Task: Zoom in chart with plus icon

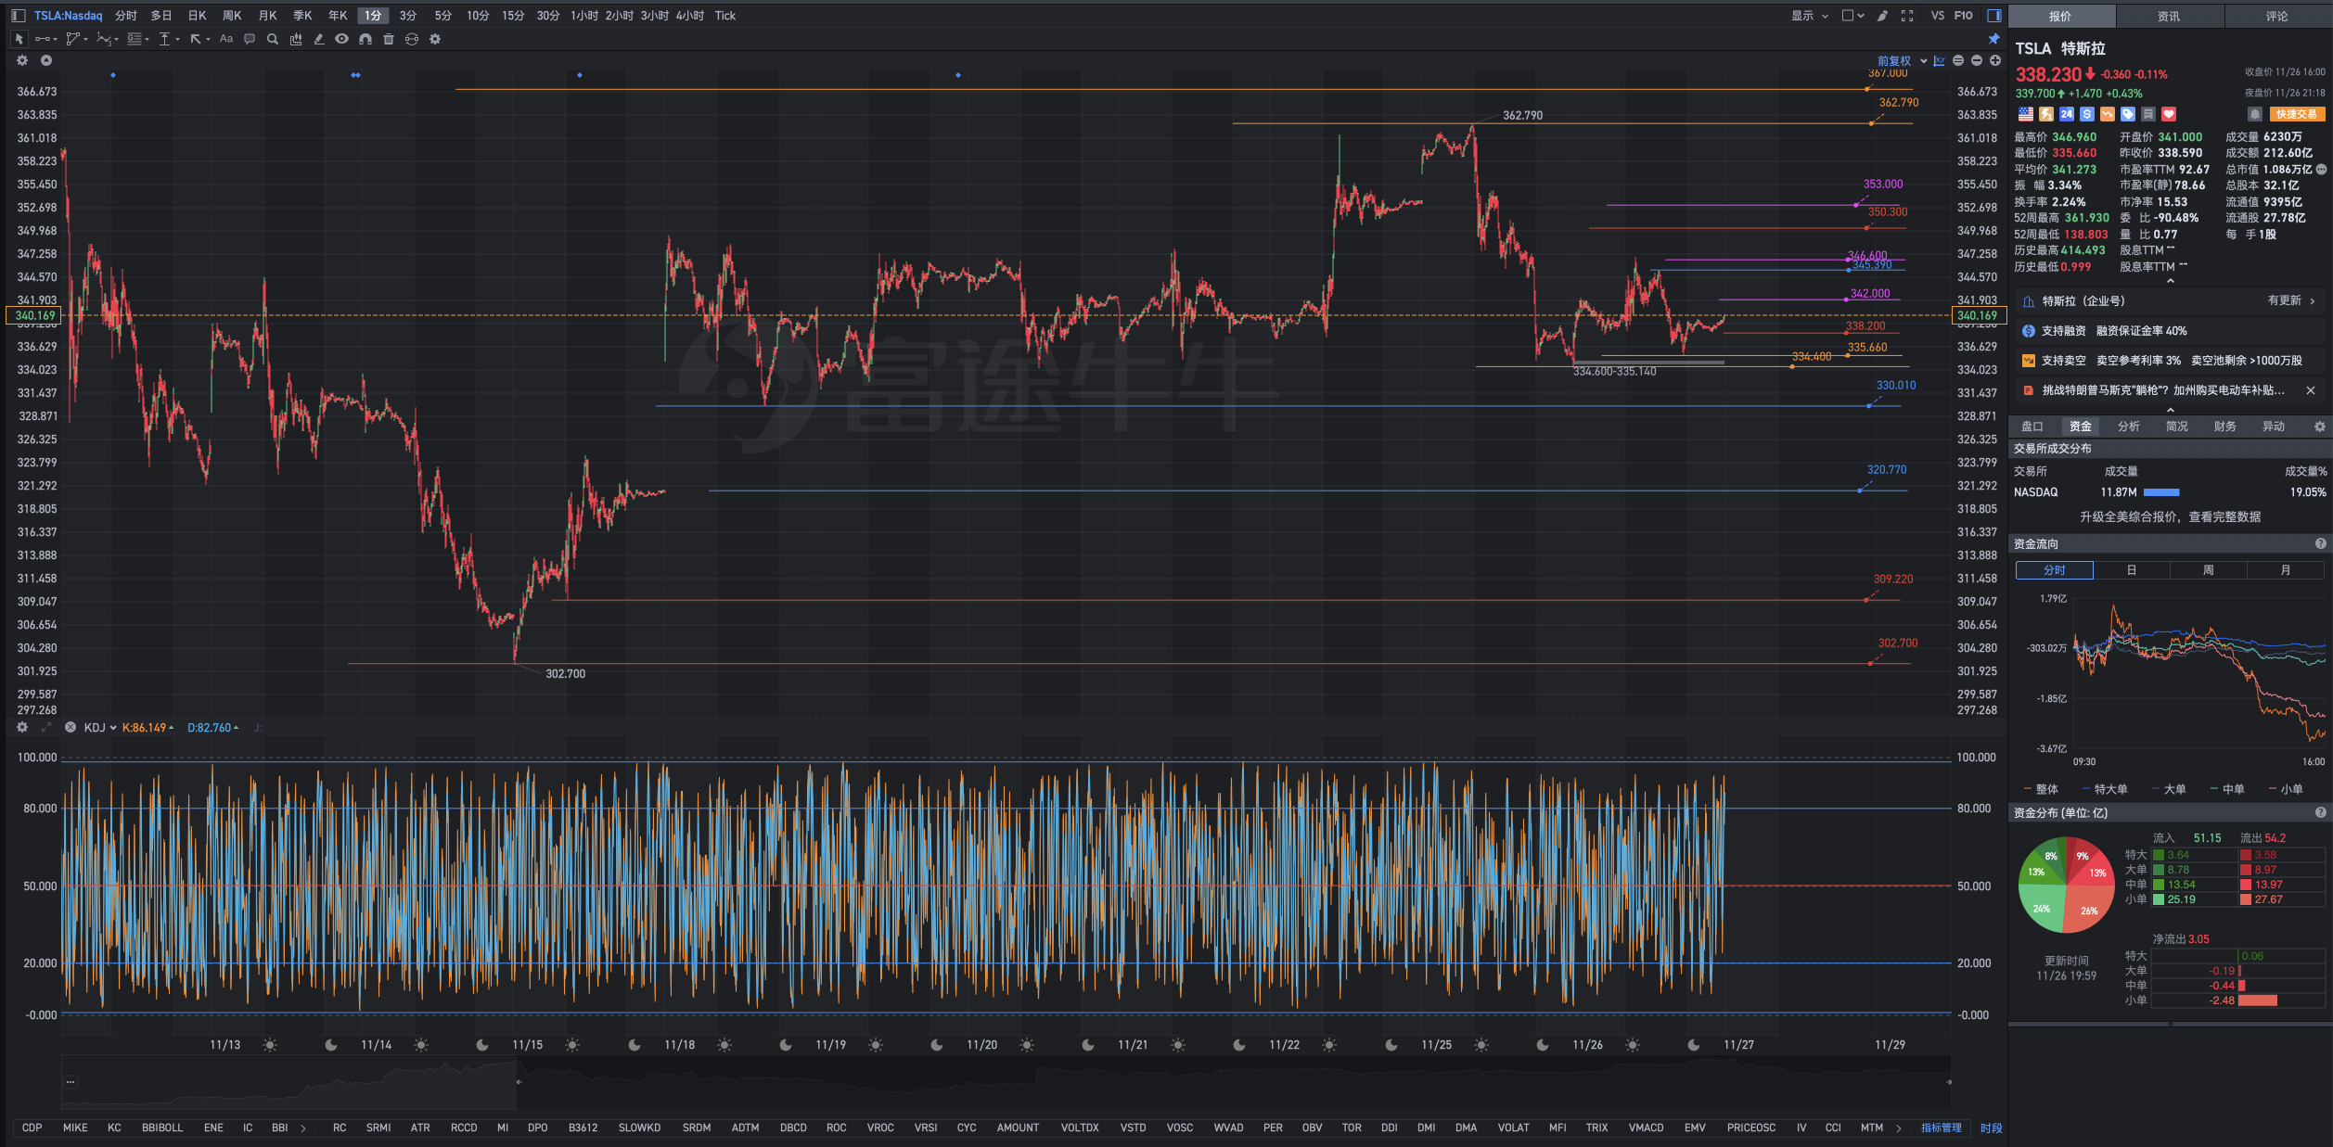Action: 1995,61
